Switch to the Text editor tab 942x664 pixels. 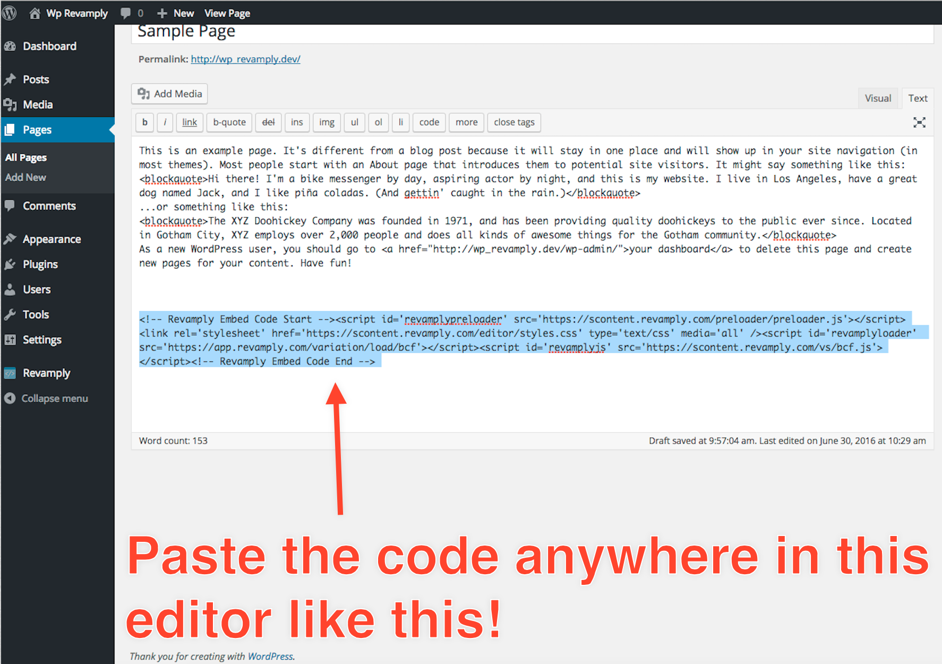tap(918, 98)
